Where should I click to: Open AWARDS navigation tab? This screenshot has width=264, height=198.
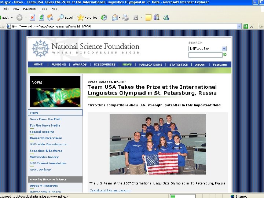(x=80, y=65)
